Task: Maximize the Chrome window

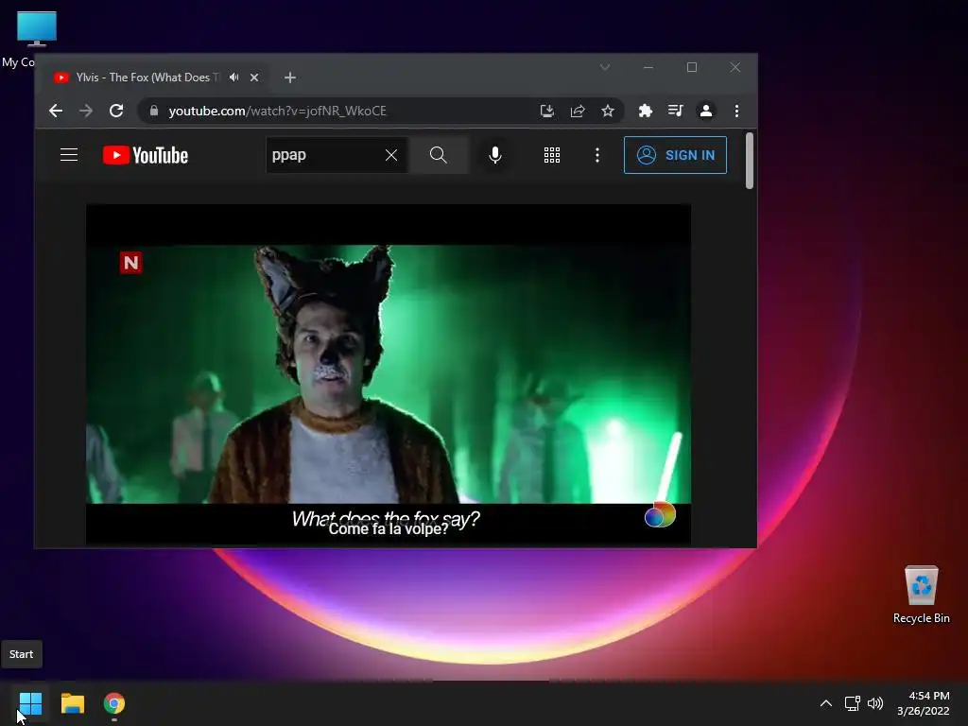Action: point(692,67)
